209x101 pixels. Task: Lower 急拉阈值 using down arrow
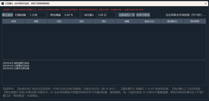(x=81, y=16)
